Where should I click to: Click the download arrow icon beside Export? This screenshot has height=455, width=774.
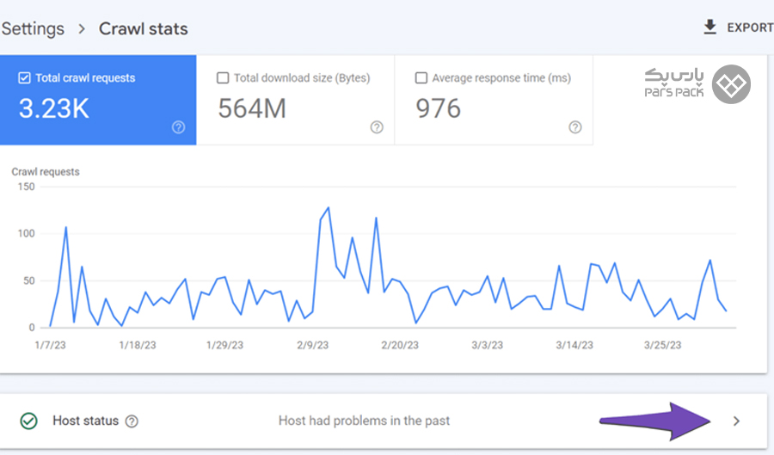click(x=709, y=28)
